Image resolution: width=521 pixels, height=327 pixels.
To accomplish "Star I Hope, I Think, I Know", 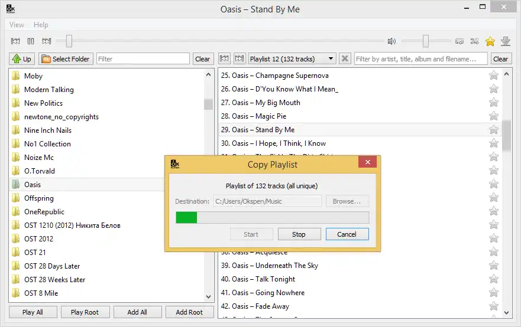I will point(494,143).
